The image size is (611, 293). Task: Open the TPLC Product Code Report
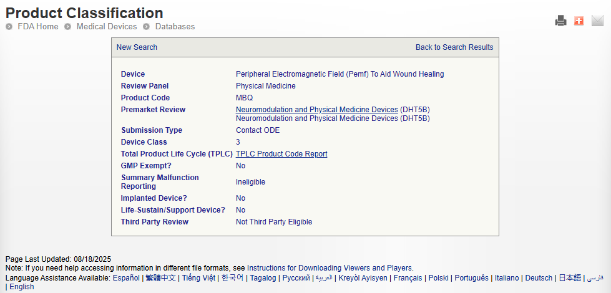pos(281,154)
